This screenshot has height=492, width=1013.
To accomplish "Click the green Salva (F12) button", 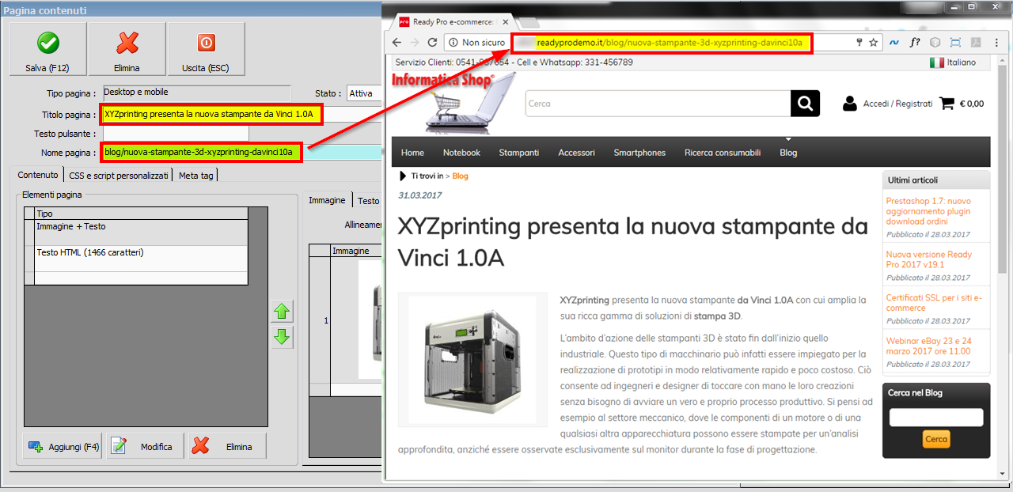I will [47, 49].
